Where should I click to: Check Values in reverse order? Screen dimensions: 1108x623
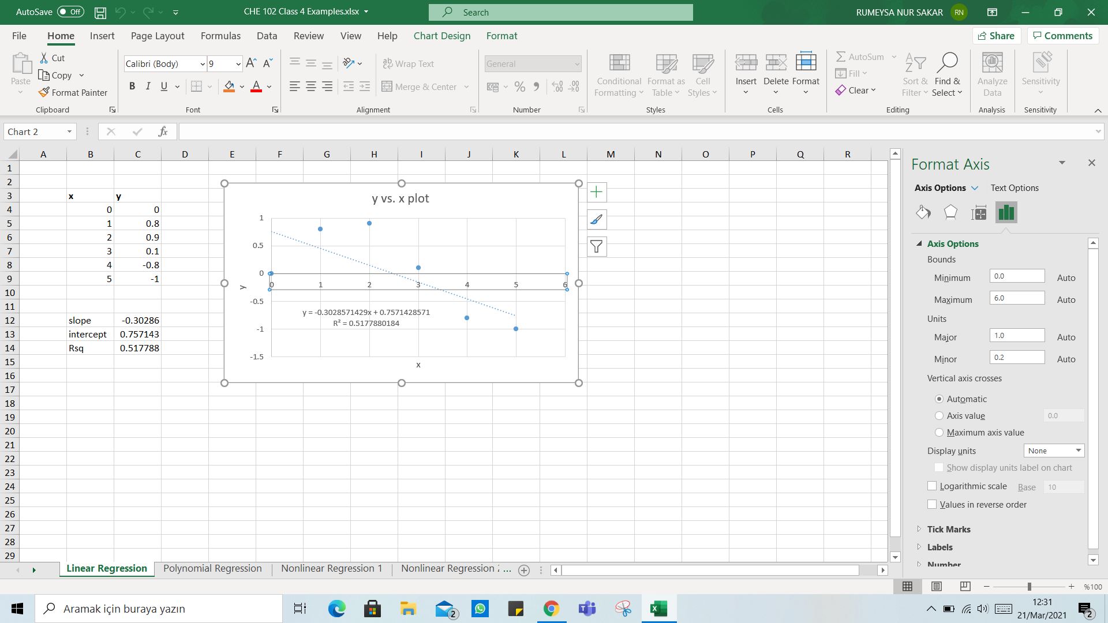[932, 504]
